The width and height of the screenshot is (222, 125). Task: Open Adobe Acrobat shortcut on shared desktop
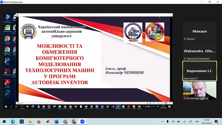(x=7, y=84)
